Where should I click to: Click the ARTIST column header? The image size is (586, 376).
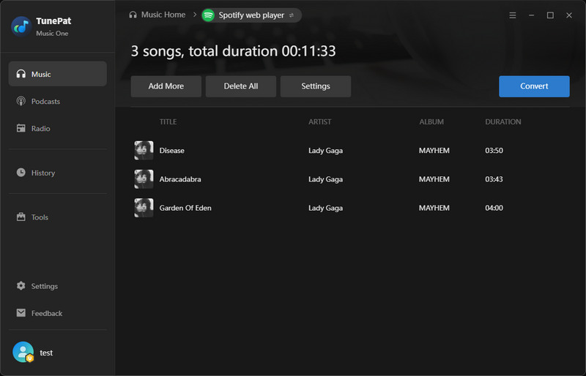click(x=320, y=121)
